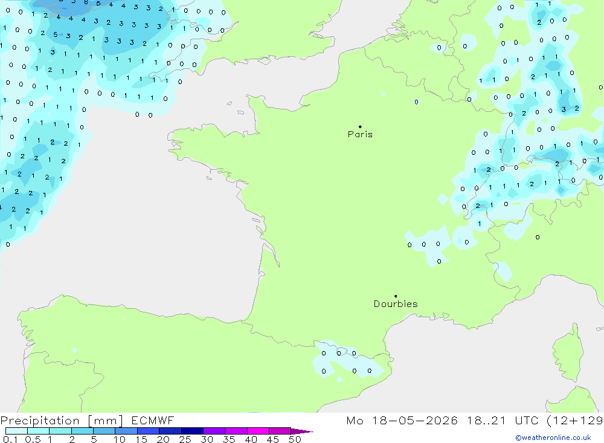Click the '35' legend value

229,439
